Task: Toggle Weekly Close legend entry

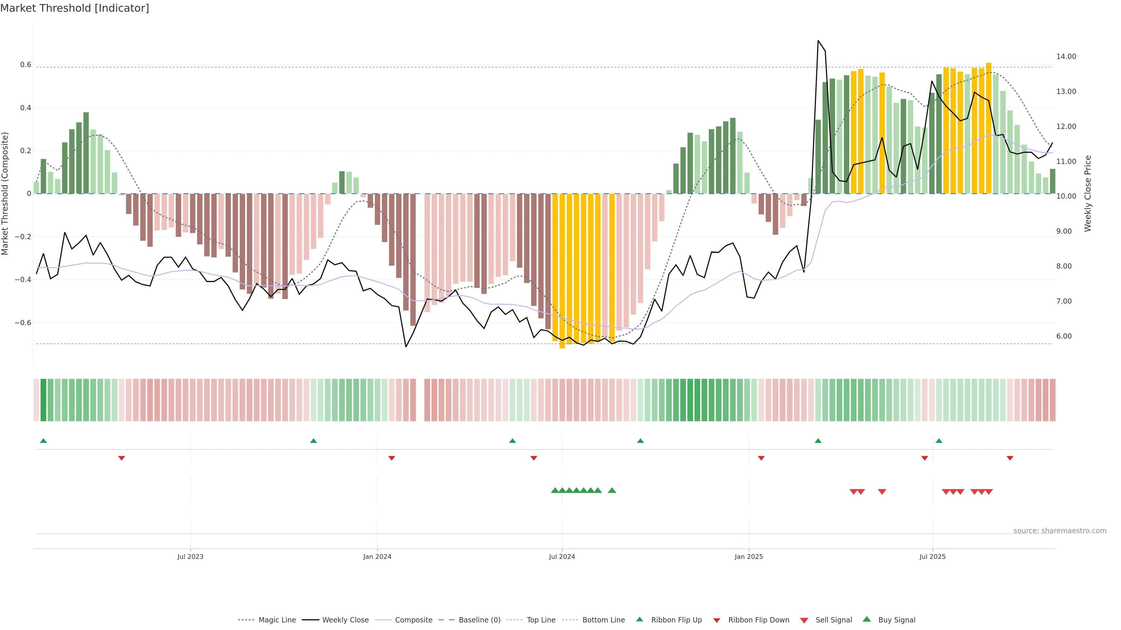Action: coord(345,619)
